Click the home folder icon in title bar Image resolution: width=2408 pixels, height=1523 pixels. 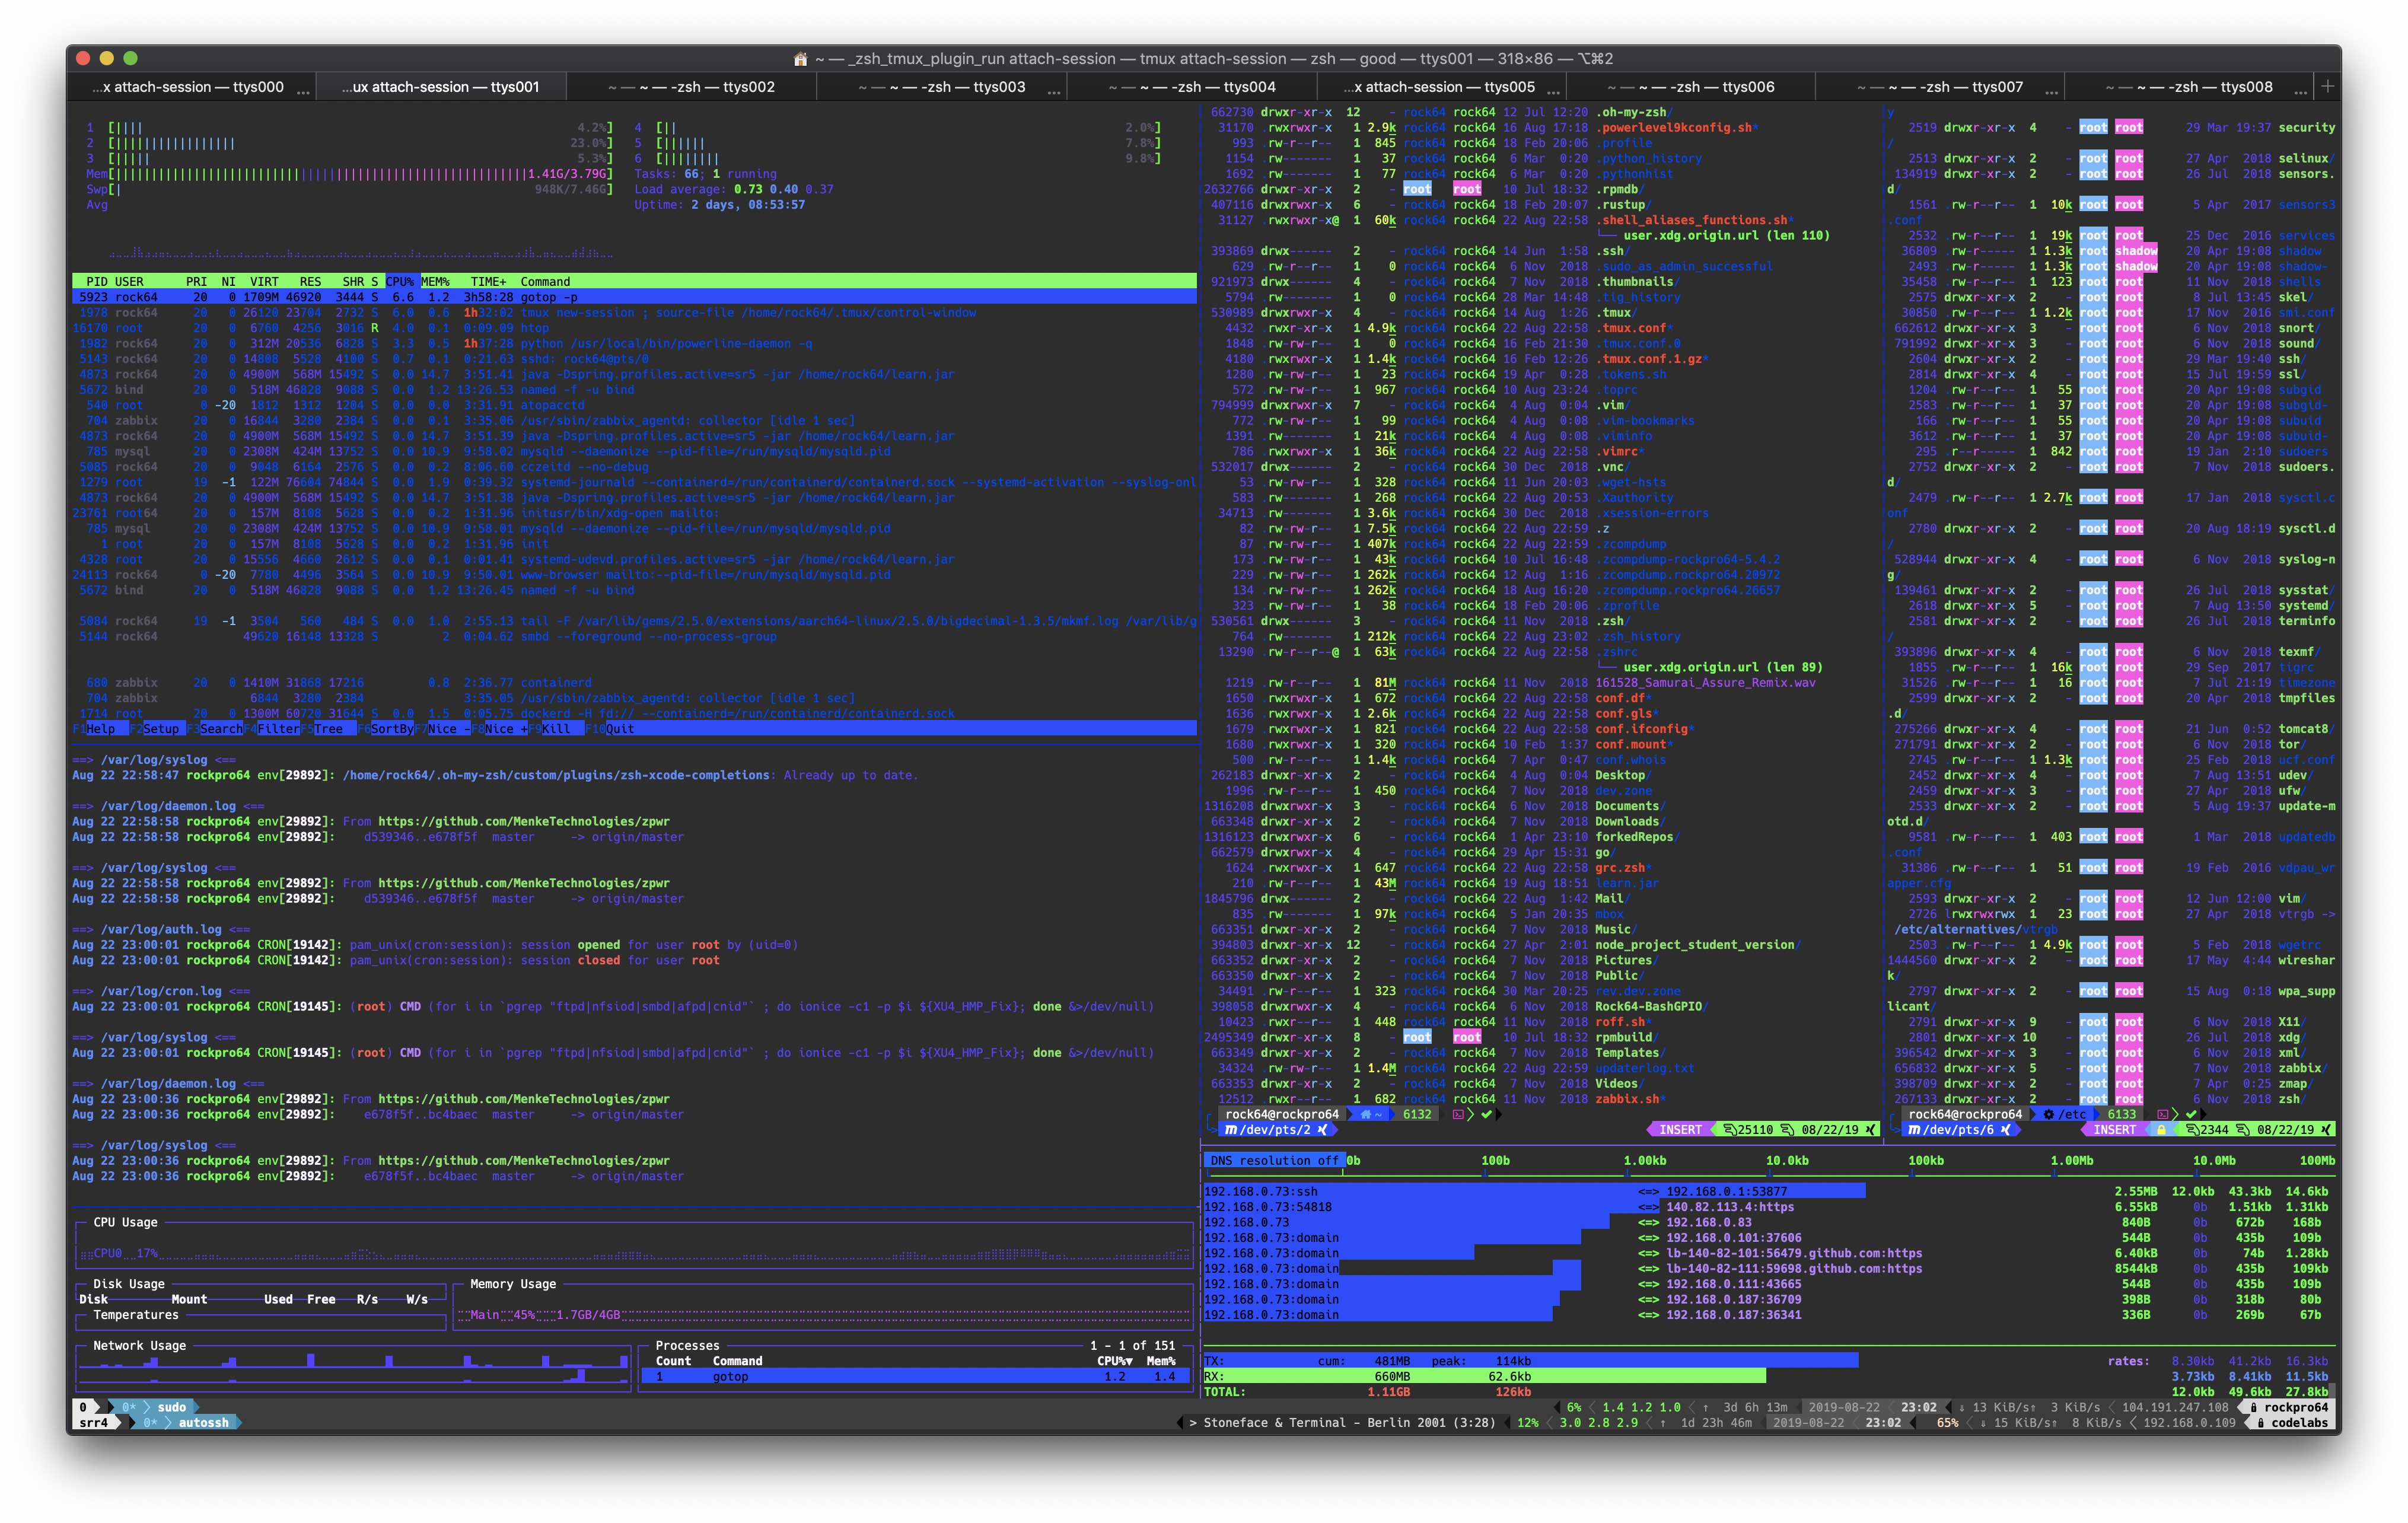(x=800, y=59)
